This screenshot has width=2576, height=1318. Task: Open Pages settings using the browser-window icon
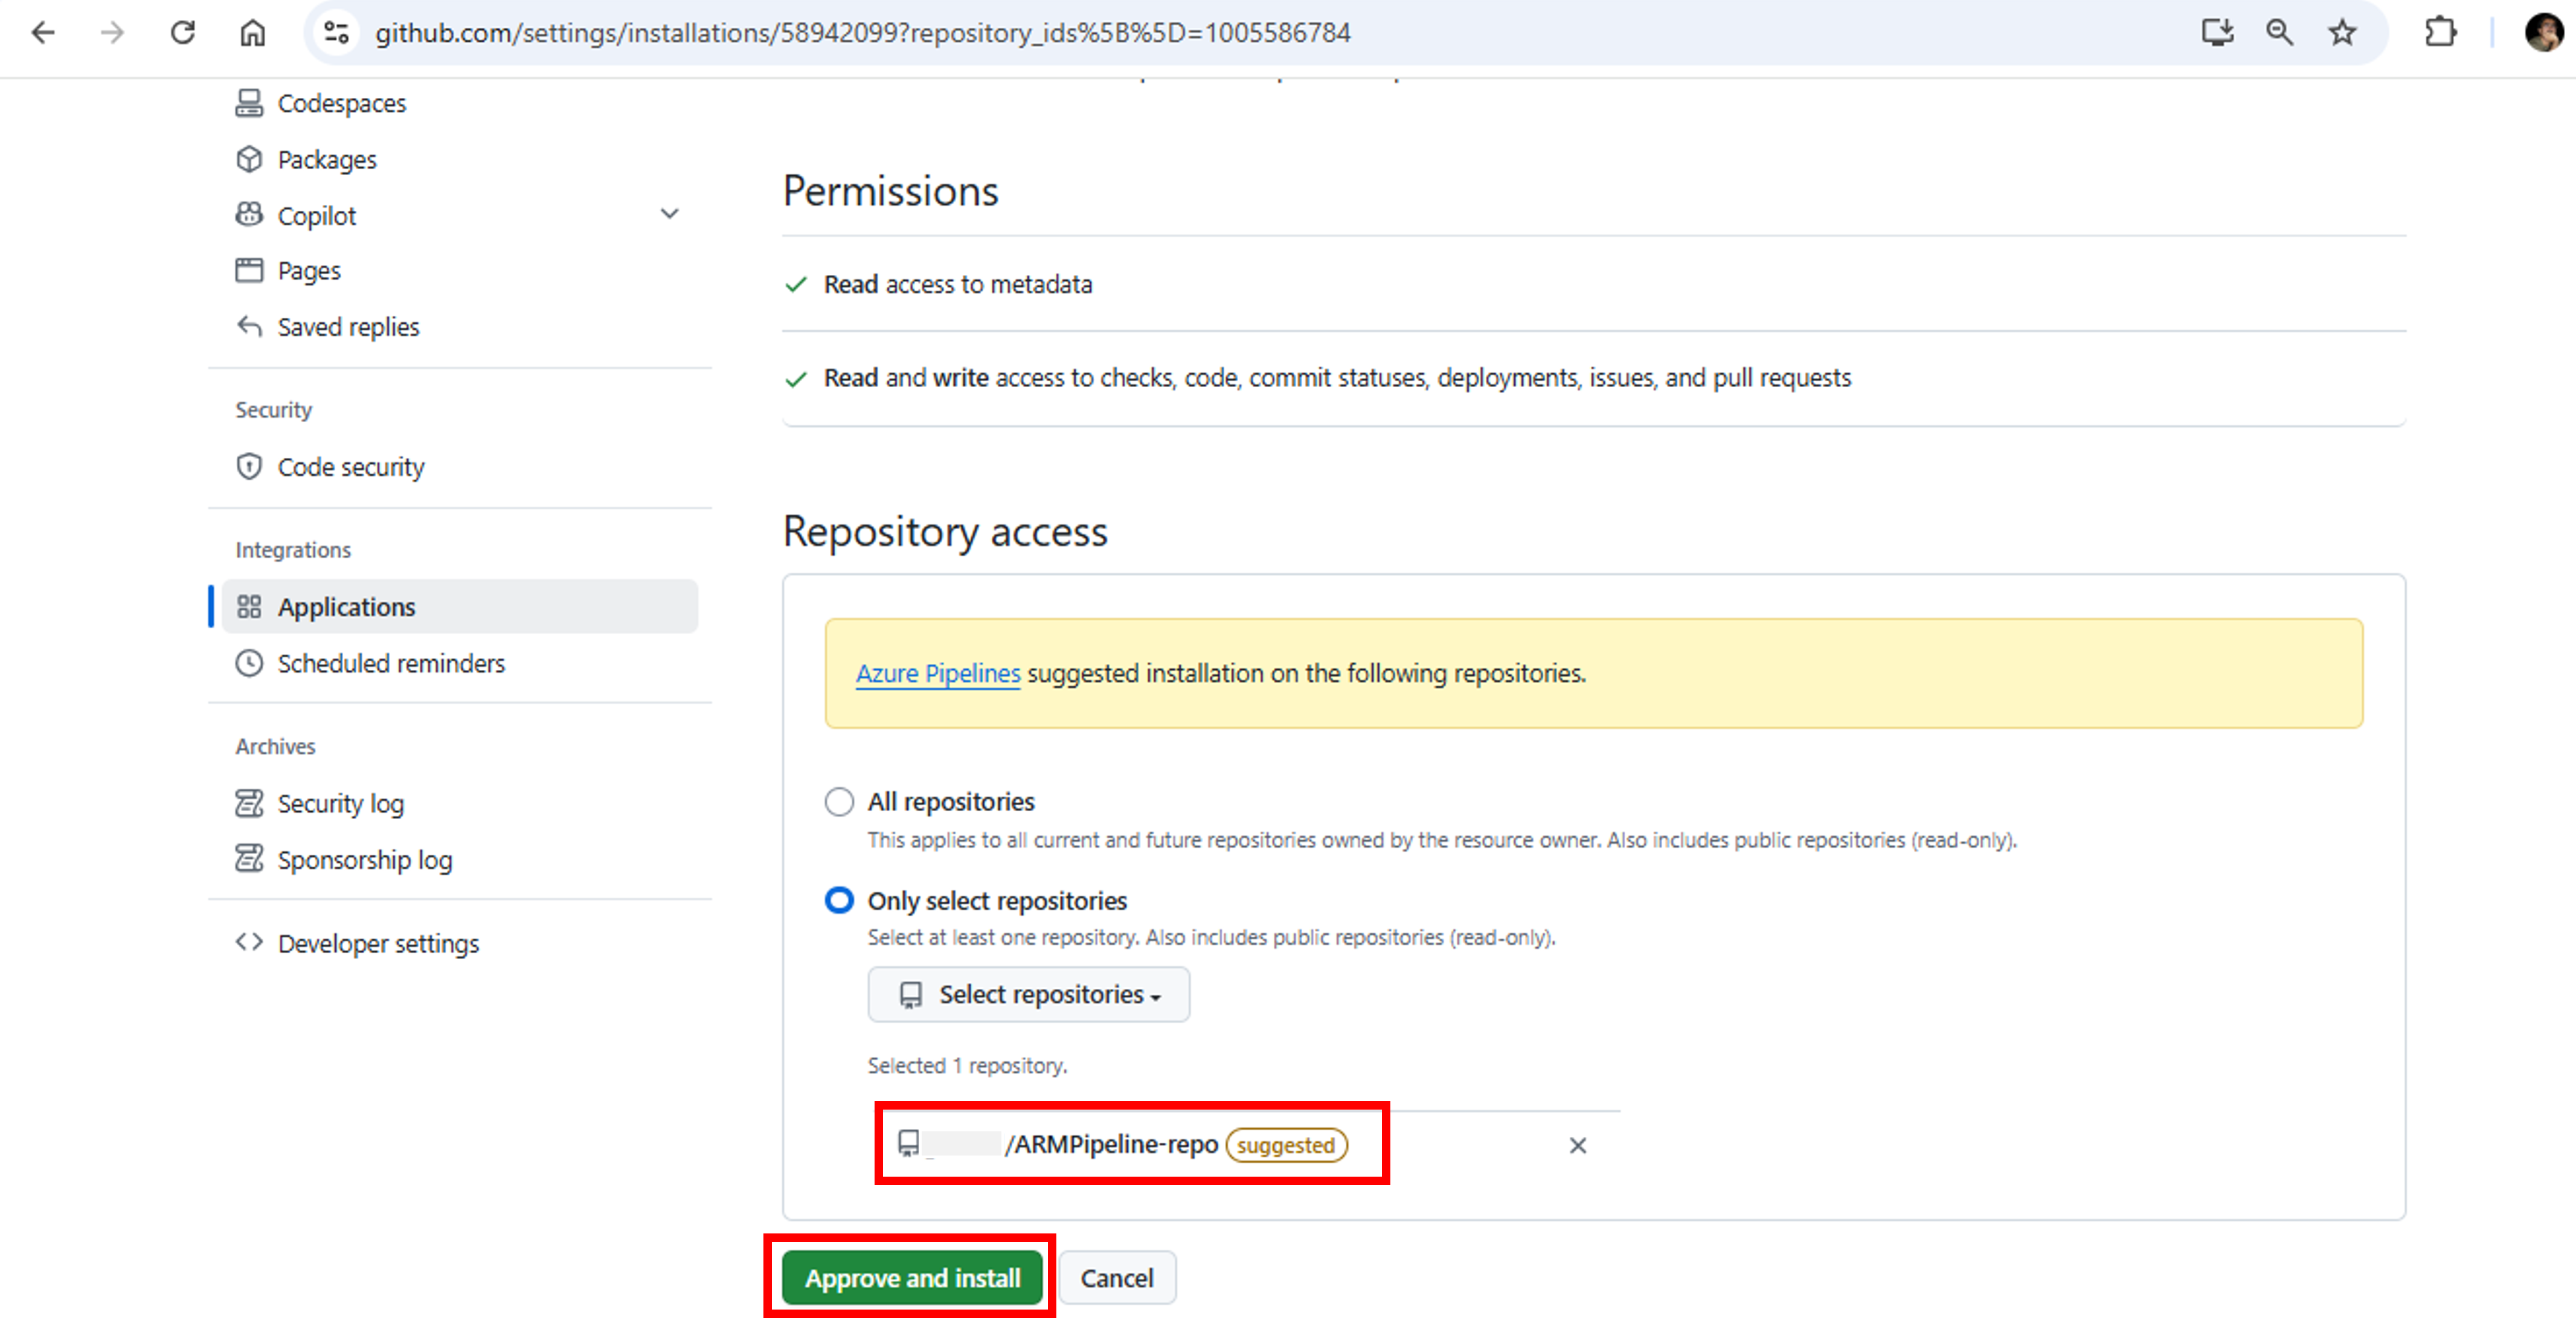tap(251, 269)
